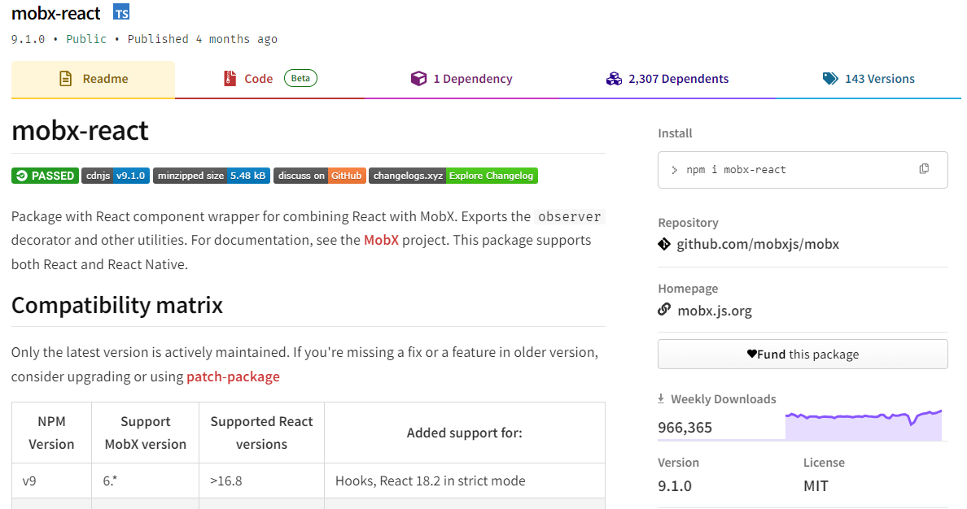Switch to the Code tab
The image size is (967, 509).
(270, 80)
